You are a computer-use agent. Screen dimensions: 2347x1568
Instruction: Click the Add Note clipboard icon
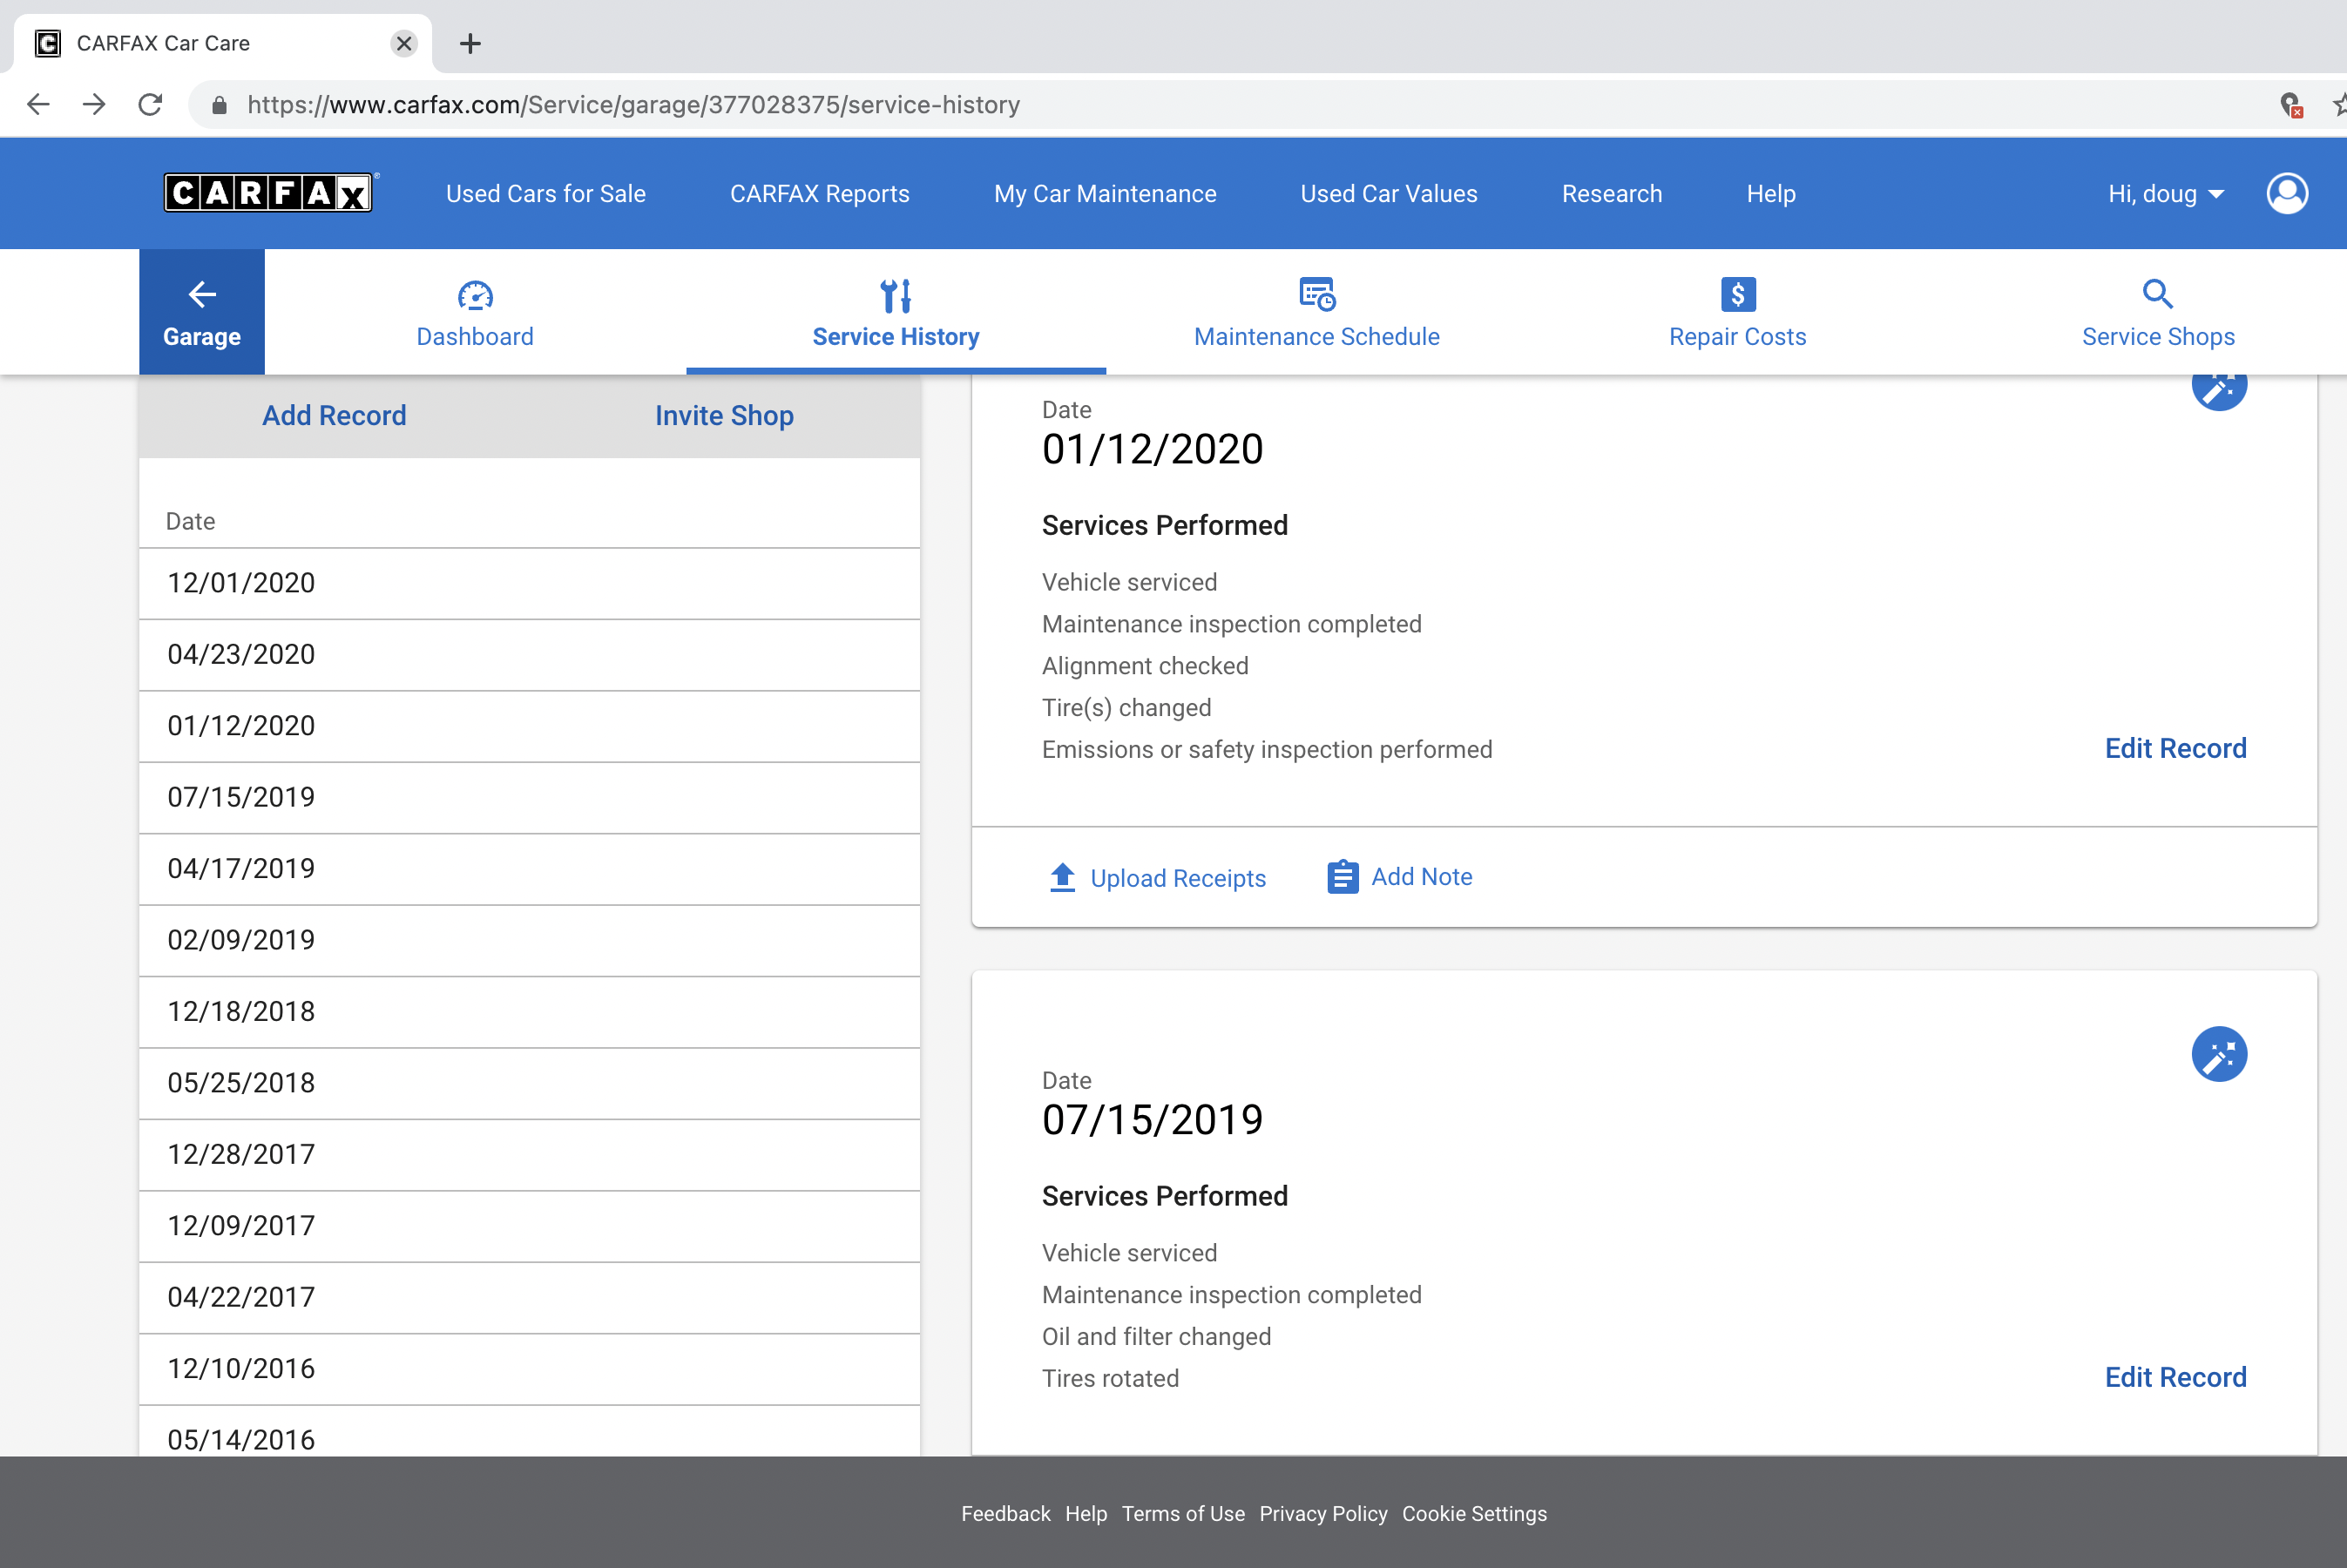[1342, 877]
